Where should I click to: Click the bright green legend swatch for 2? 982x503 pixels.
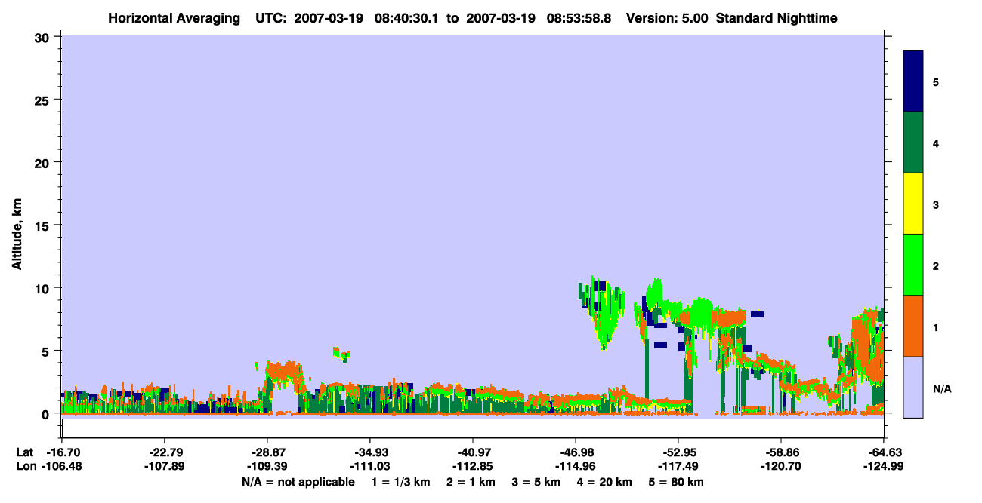(913, 265)
